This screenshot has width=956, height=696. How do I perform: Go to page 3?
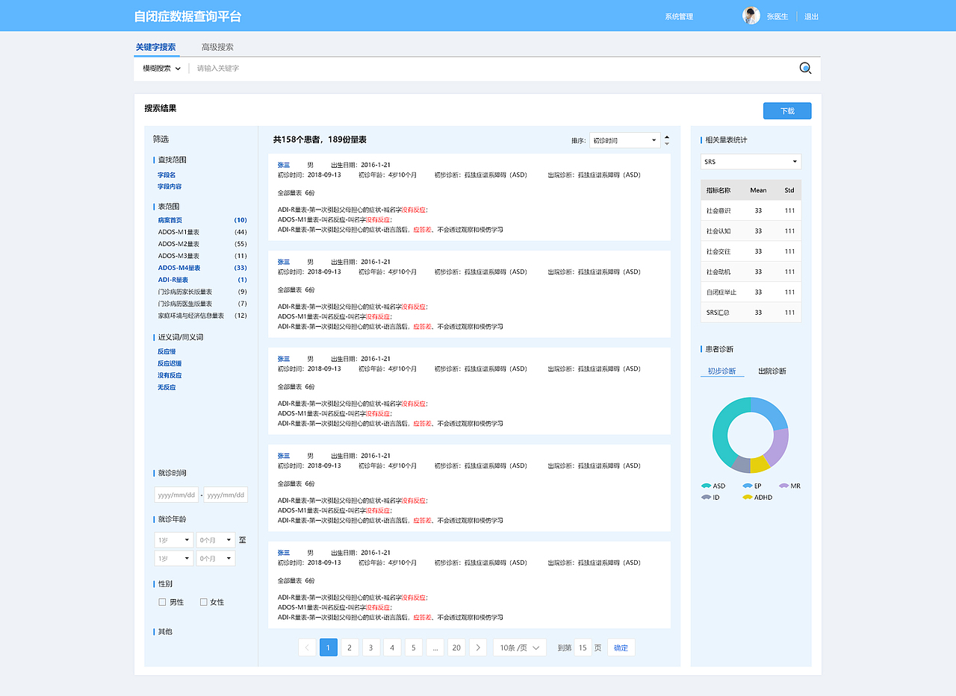371,648
